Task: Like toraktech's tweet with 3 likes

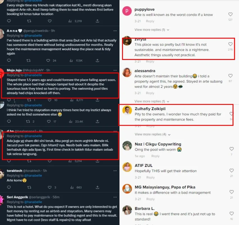Action: tap(50, 187)
